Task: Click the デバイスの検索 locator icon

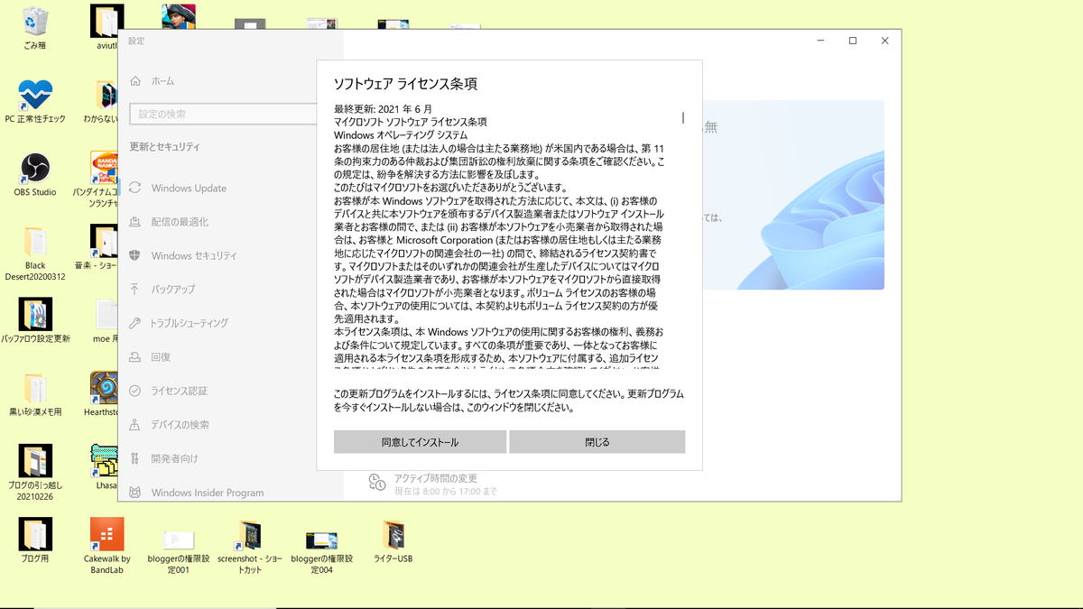Action: coord(135,424)
